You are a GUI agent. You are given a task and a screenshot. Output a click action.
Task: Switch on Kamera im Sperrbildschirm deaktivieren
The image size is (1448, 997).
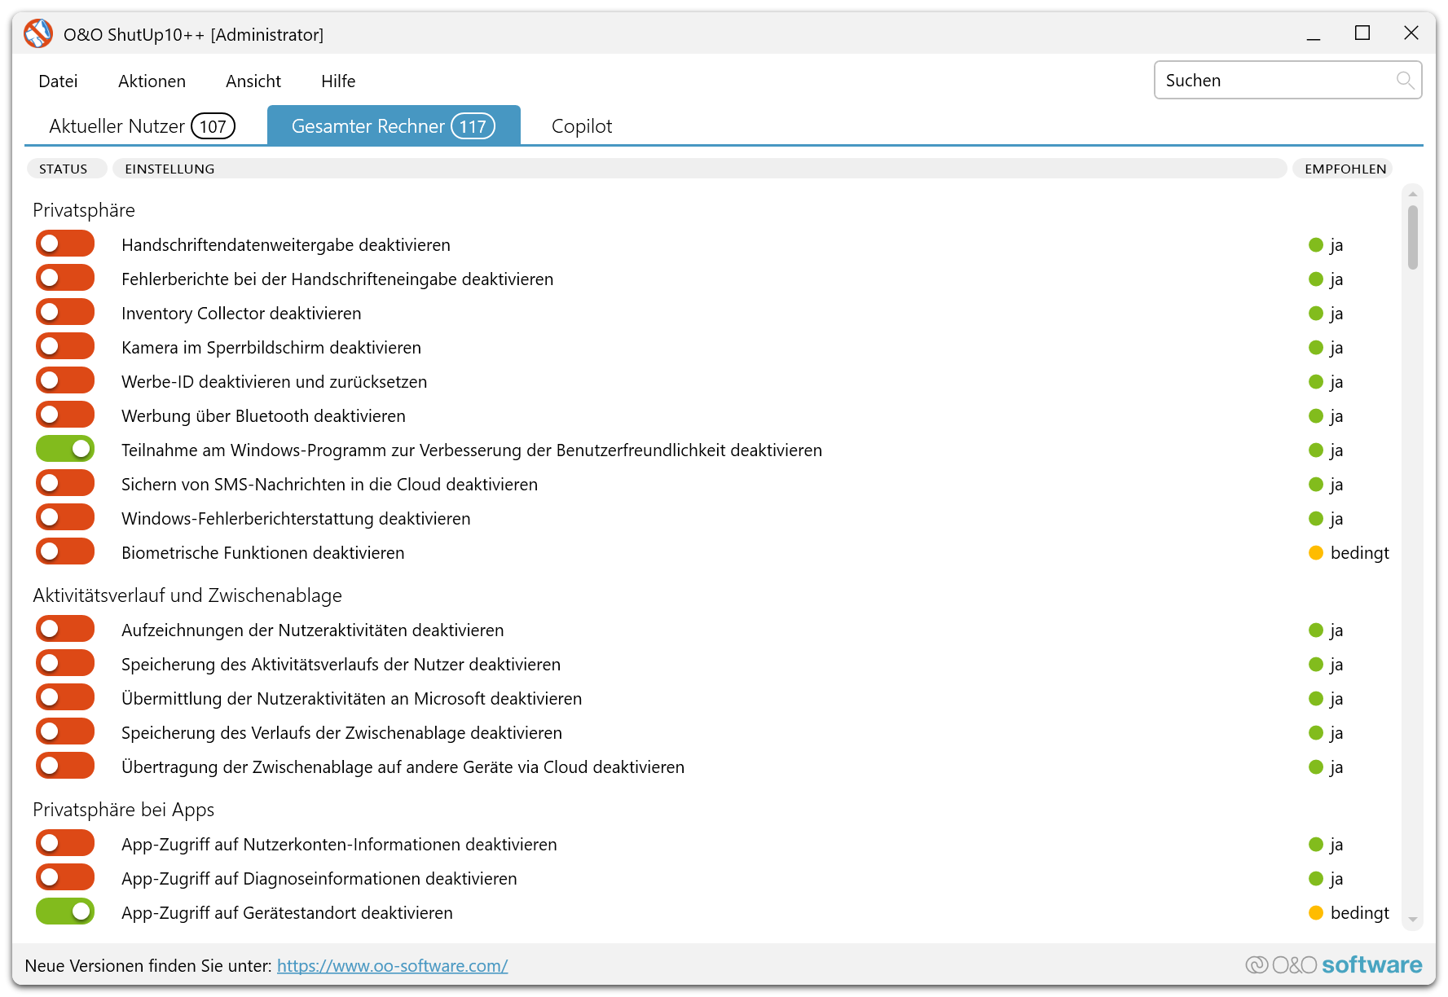(x=65, y=347)
